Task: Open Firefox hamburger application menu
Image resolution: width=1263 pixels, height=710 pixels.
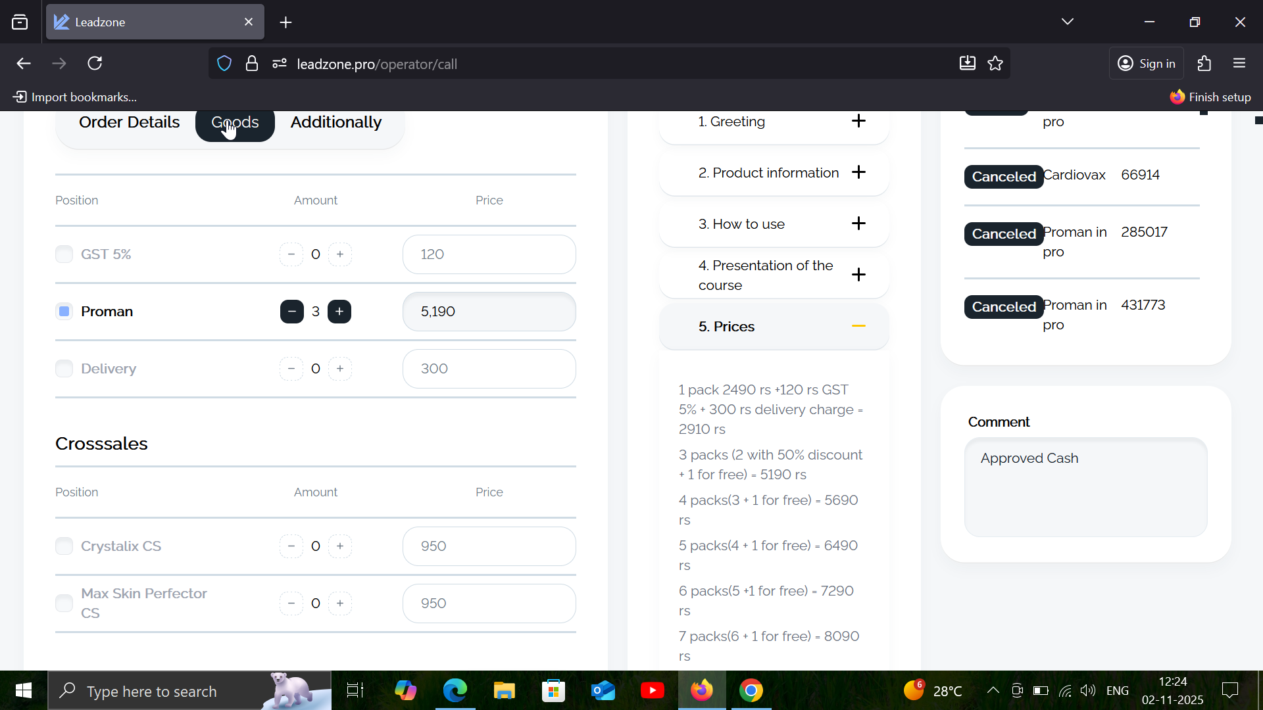Action: 1239,63
